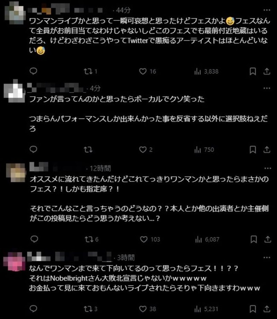
Task: Open more options on 44分 tweet
Action: click(x=267, y=10)
